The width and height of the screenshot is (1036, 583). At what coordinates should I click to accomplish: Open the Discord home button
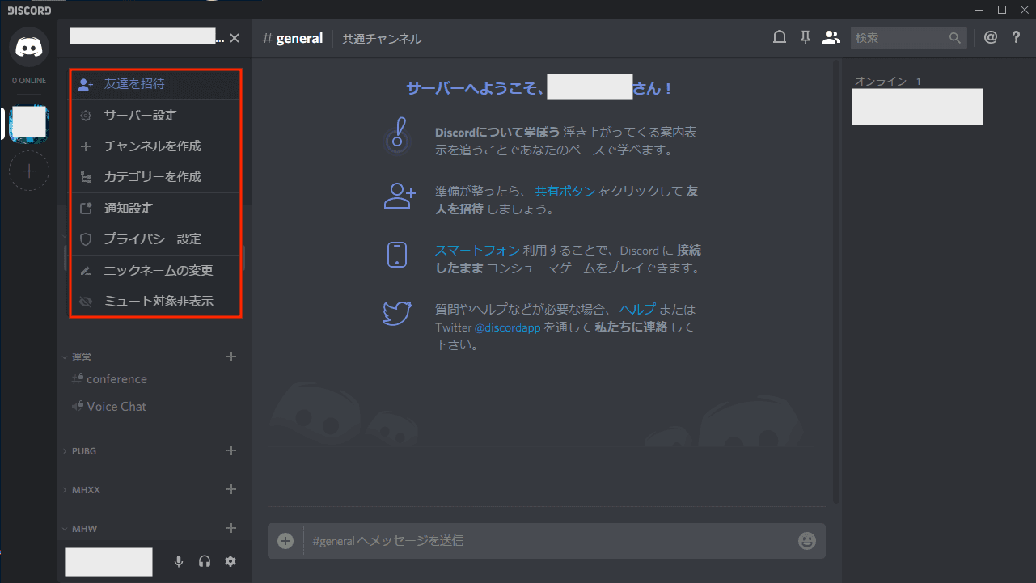(x=29, y=47)
